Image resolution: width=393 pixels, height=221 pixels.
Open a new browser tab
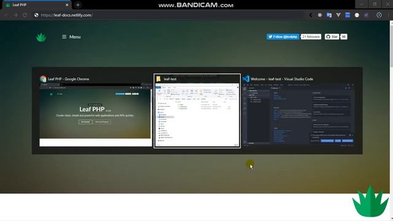pyautogui.click(x=78, y=5)
